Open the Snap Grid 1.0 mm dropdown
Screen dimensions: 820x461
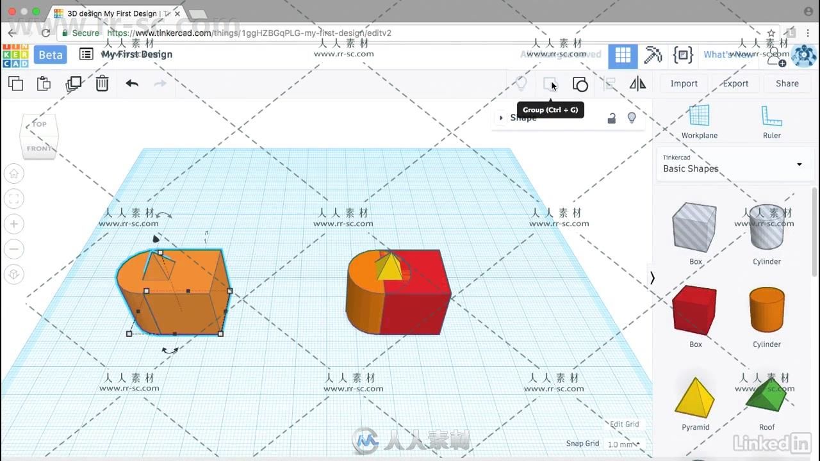click(623, 444)
